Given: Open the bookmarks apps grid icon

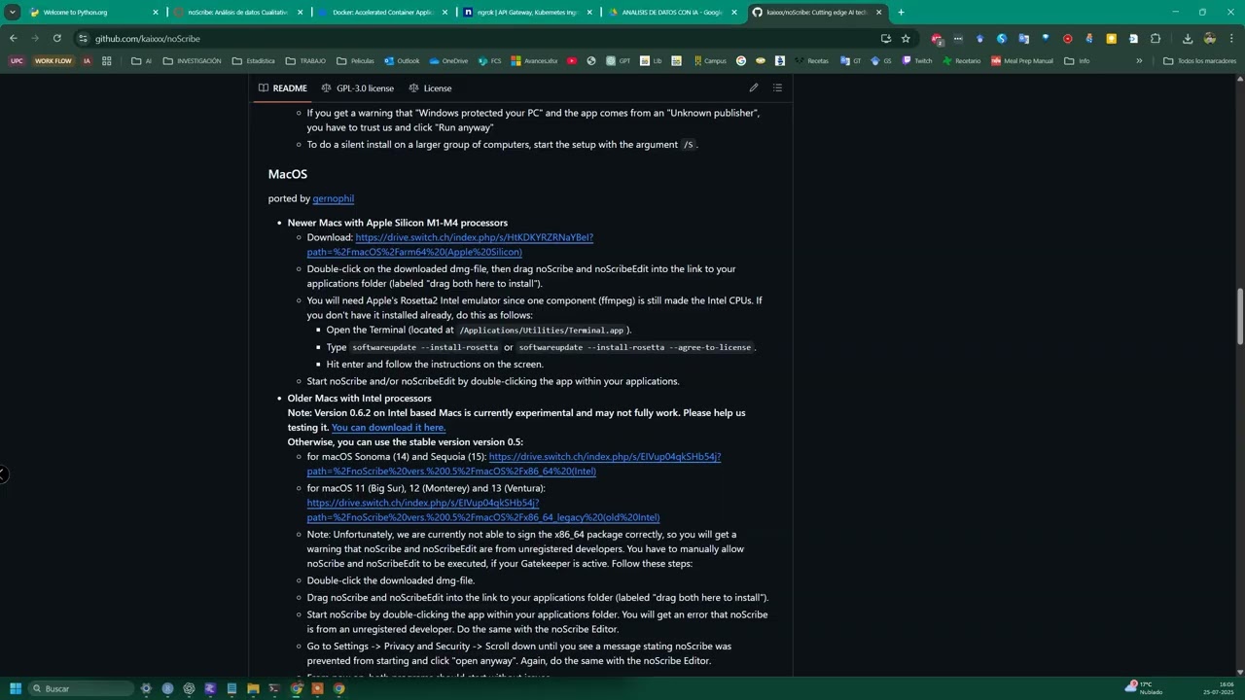Looking at the screenshot, I should click(x=106, y=60).
